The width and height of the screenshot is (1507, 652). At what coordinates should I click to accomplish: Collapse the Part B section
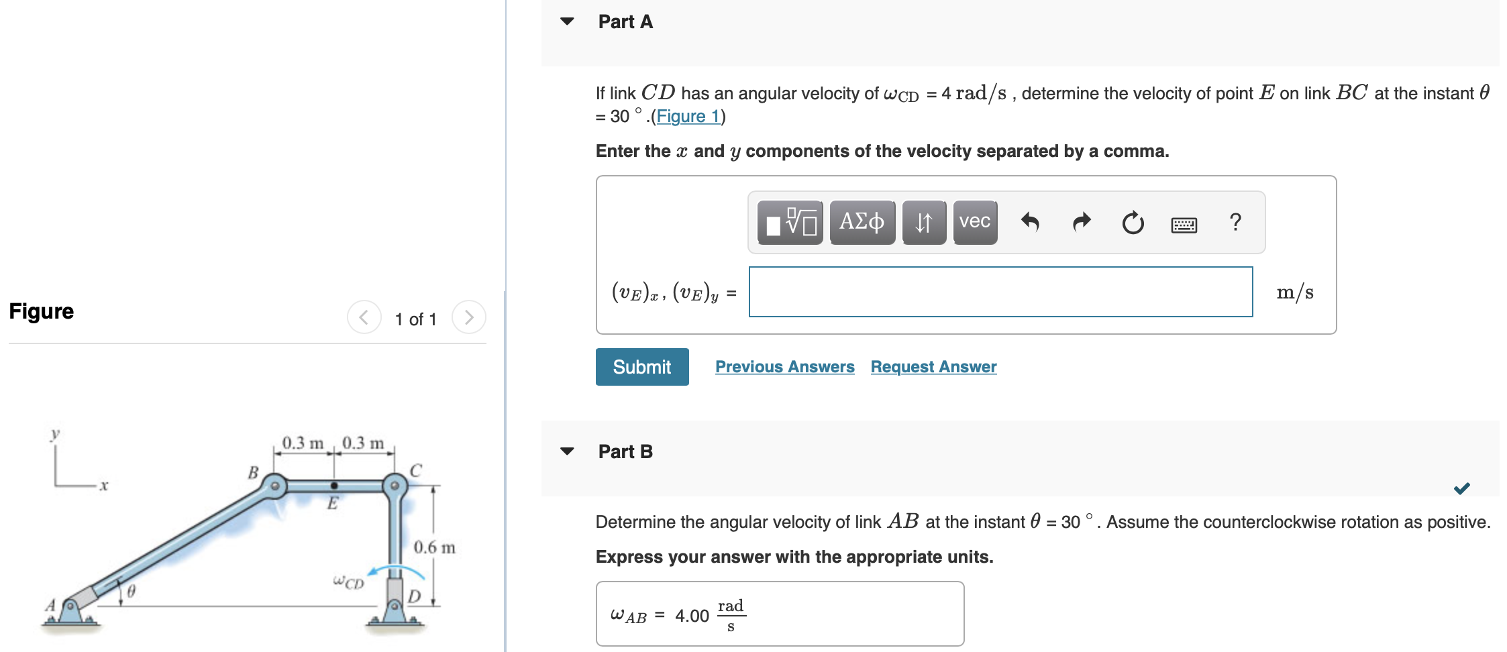pos(568,451)
